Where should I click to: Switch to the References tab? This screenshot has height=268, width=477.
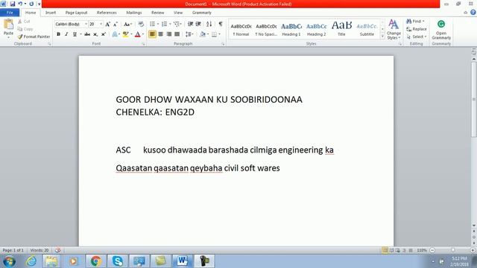(107, 13)
